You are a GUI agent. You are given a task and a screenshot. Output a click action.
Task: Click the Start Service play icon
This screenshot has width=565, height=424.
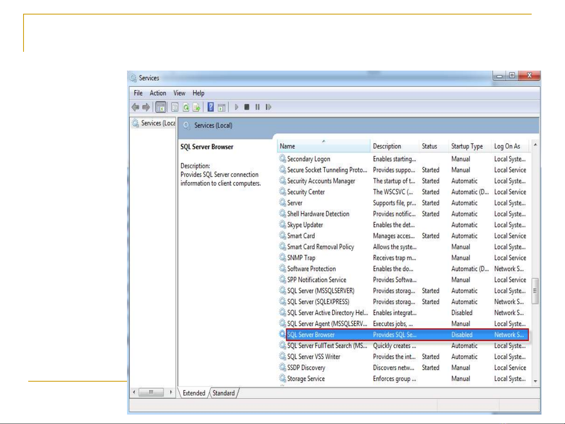click(236, 107)
